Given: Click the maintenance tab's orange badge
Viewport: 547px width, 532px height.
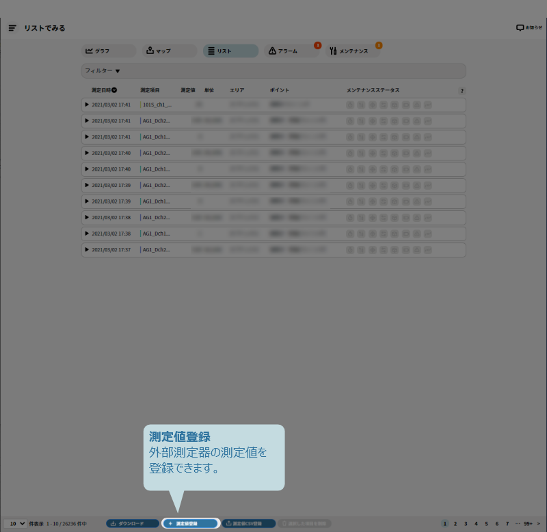Looking at the screenshot, I should coord(379,45).
